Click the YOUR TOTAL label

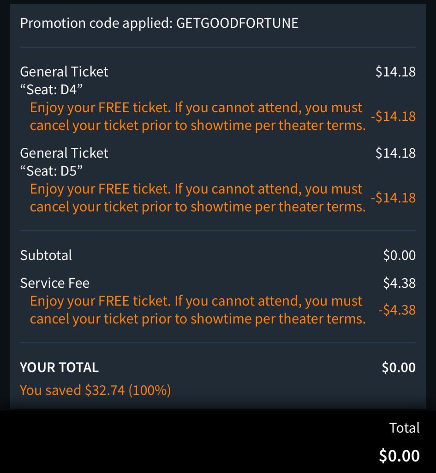coord(59,368)
